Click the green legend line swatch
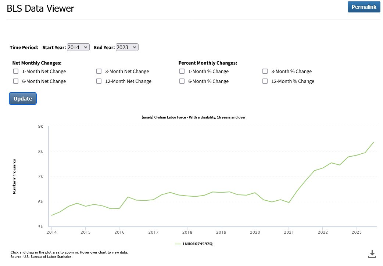383x266 pixels. pos(178,244)
